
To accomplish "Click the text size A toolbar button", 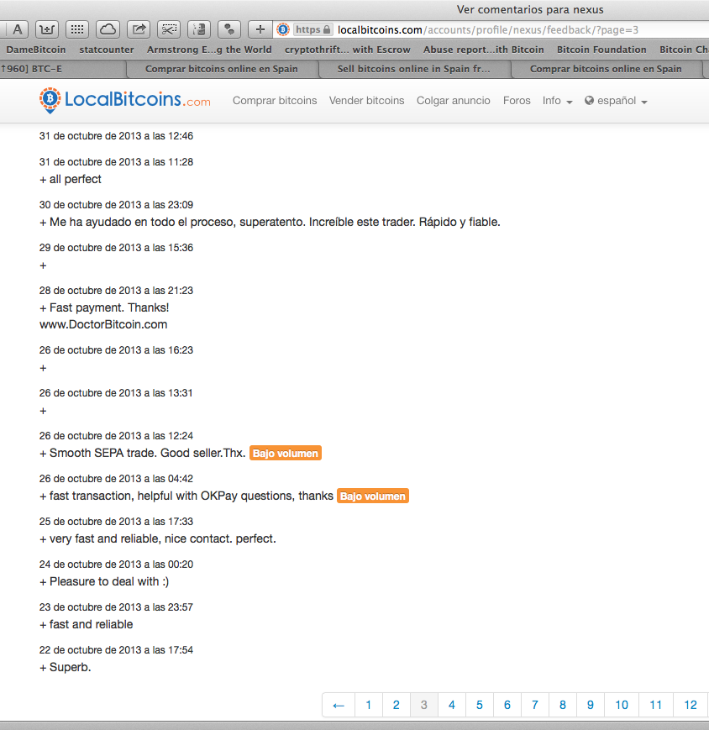I will [x=18, y=29].
